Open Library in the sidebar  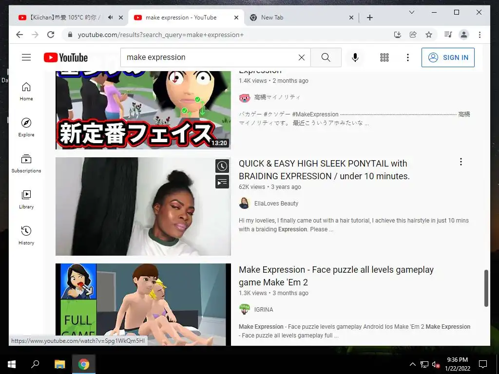[x=26, y=199]
